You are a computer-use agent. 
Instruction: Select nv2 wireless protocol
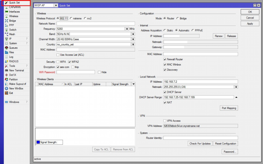click(x=85, y=19)
